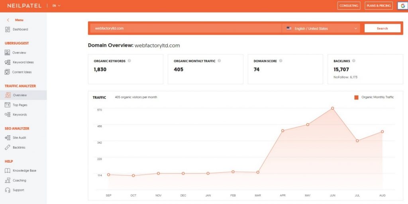Screen dimensions: 408x204
Task: Toggle Organic Monthly Traffic legend swatch
Action: [x=356, y=97]
